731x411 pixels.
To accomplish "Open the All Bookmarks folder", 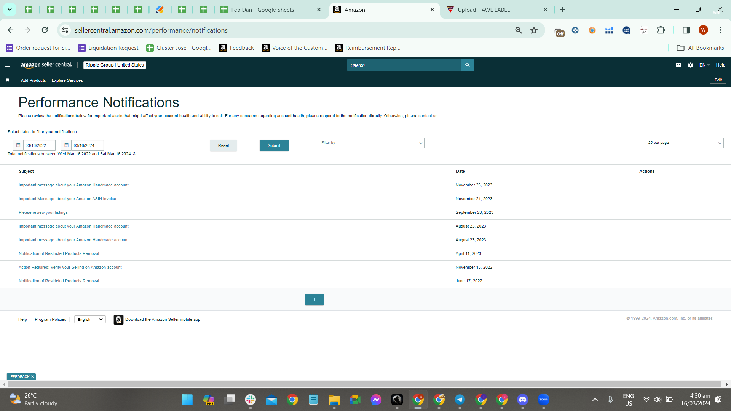I will [x=701, y=48].
